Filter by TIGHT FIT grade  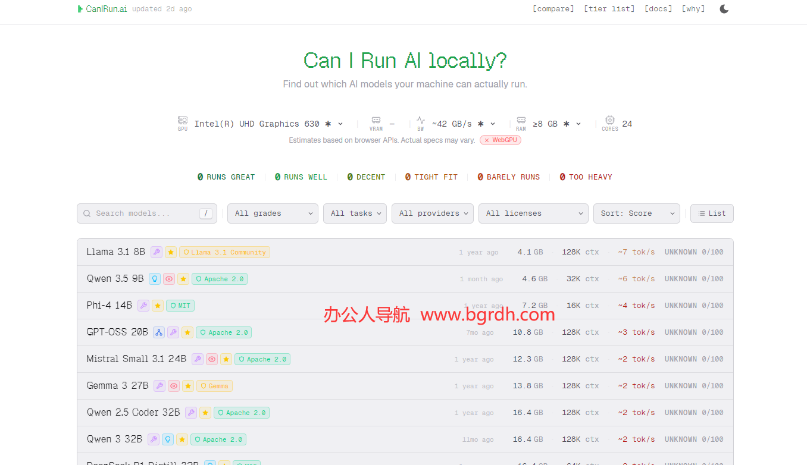coord(431,177)
